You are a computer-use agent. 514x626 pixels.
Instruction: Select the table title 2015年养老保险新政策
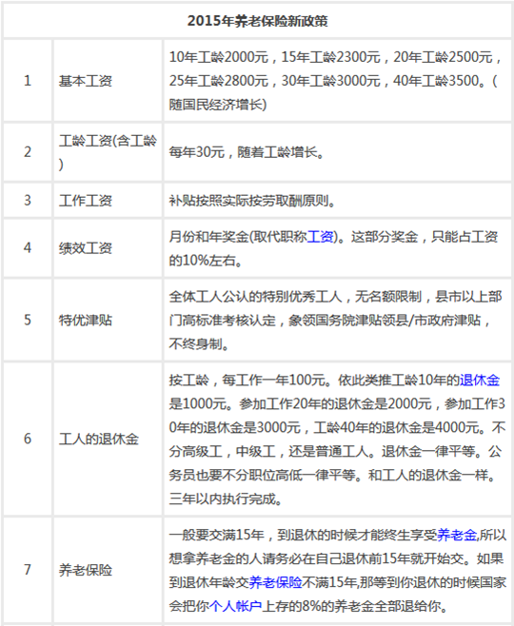pos(258,21)
